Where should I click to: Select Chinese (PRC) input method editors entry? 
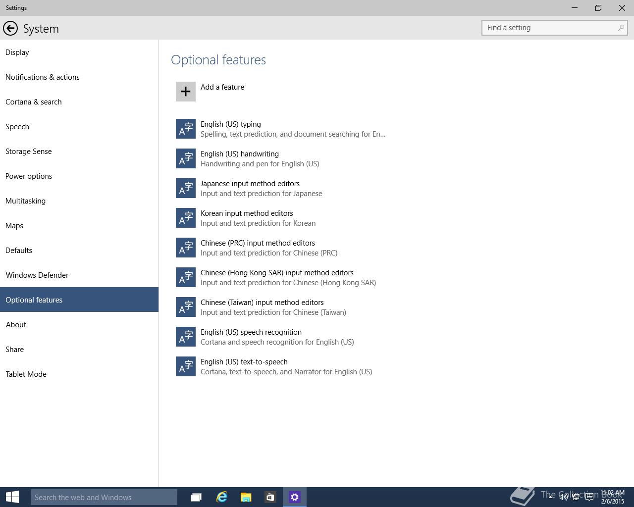point(281,248)
